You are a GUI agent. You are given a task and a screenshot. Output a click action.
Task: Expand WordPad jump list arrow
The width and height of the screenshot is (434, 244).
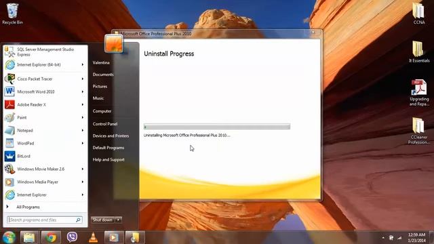pos(83,143)
